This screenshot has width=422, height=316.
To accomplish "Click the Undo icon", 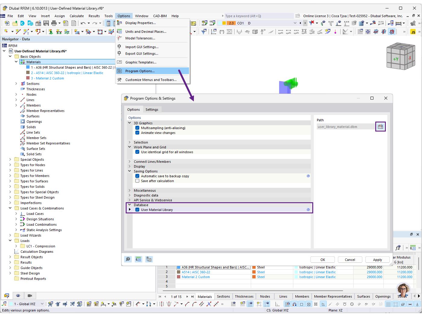I will click(83, 23).
